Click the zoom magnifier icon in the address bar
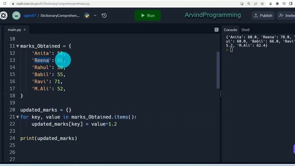This screenshot has width=295, height=166. point(249,4)
